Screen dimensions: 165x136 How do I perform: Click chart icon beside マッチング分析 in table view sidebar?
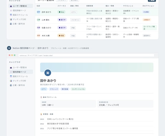[x=11, y=19]
